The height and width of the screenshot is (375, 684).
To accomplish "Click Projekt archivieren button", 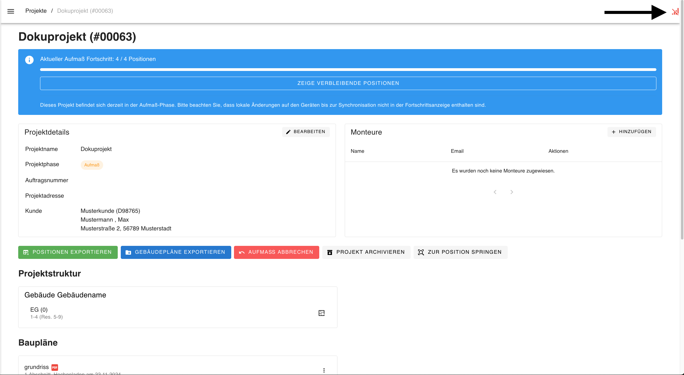I will 366,252.
